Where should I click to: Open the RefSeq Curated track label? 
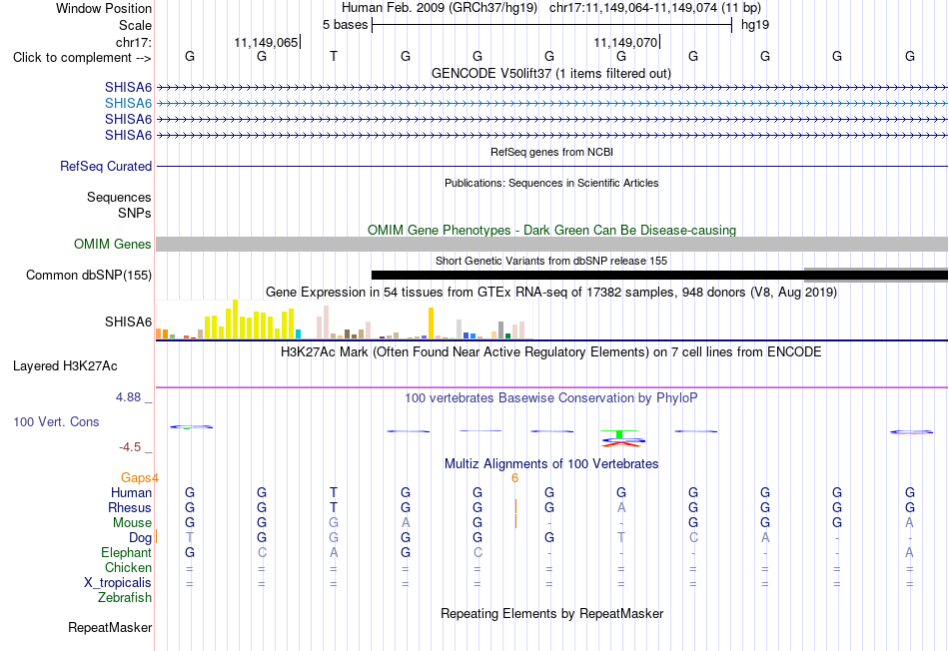coord(105,167)
